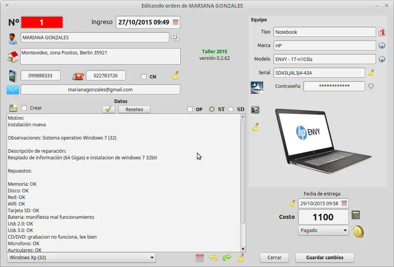Image resolution: width=394 pixels, height=267 pixels.
Task: Click the house address icon
Action: (x=13, y=57)
